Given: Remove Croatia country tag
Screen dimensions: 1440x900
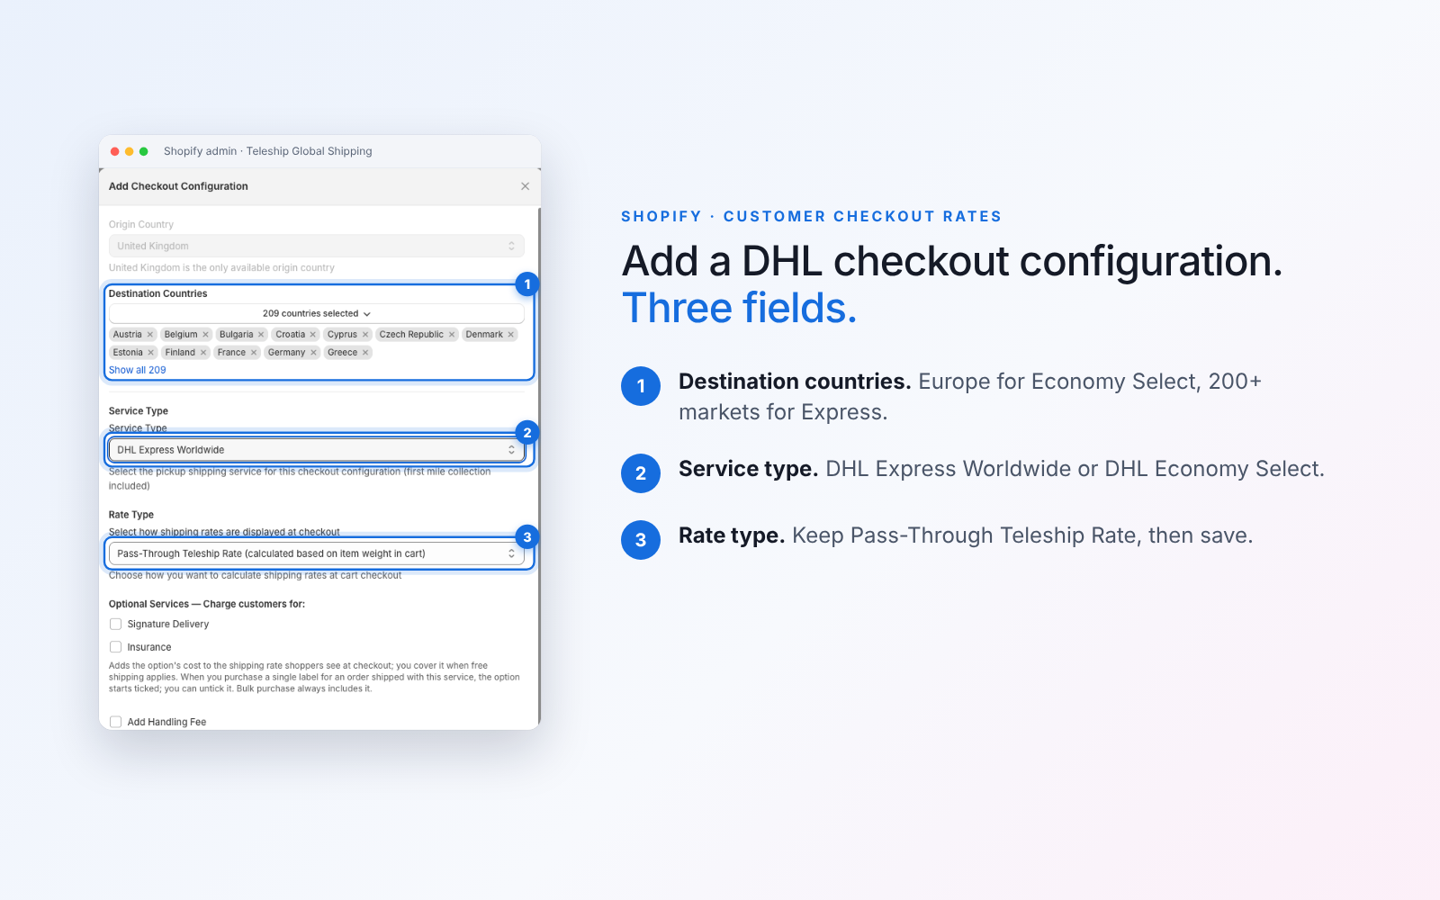Looking at the screenshot, I should pyautogui.click(x=313, y=335).
